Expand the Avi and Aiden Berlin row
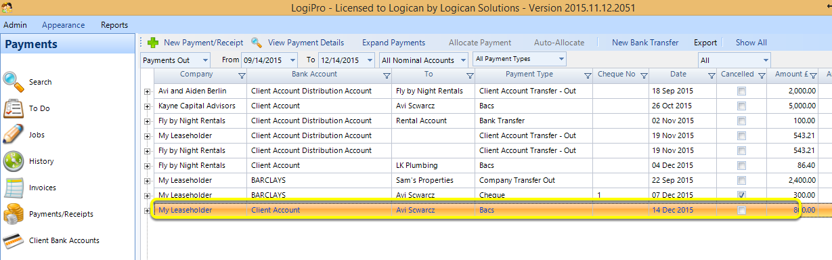 [147, 91]
